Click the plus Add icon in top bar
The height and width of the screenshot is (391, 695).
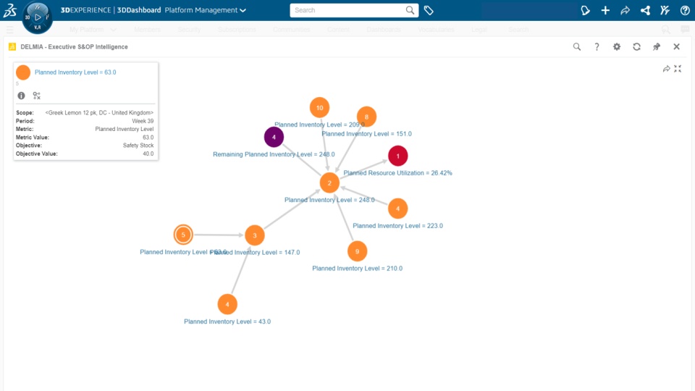tap(605, 10)
